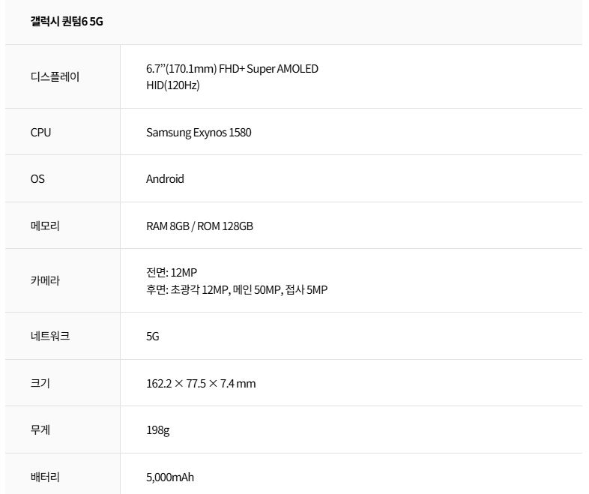Viewport: 589px width, 494px height.
Task: Click the CPU row label
Action: 40,133
